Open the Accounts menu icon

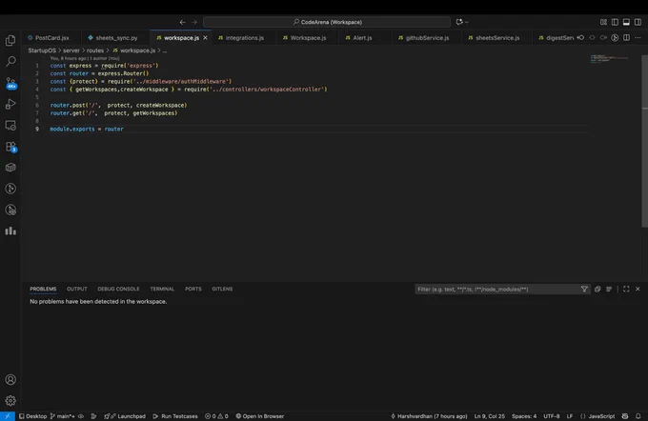10,379
